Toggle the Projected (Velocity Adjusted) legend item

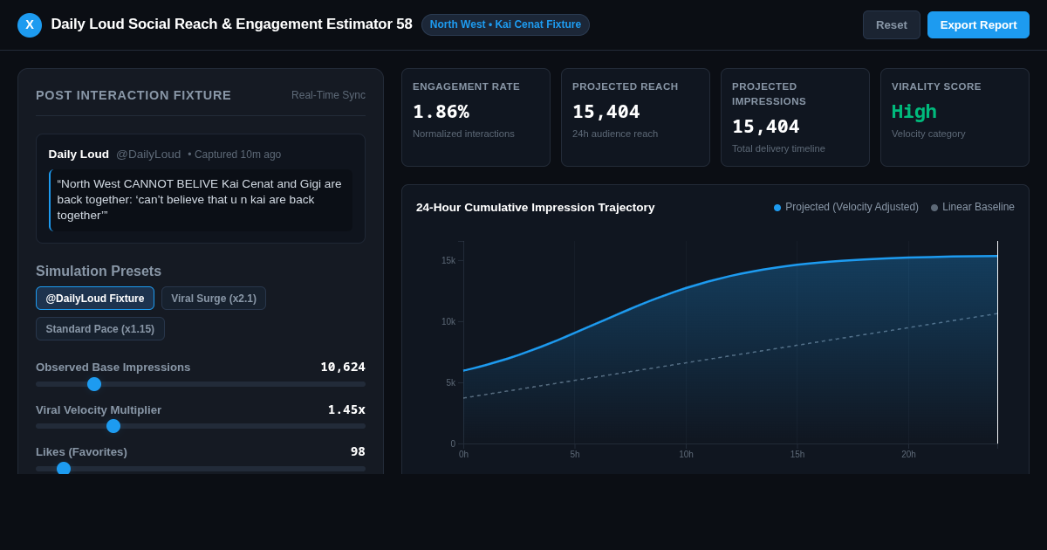coord(846,207)
